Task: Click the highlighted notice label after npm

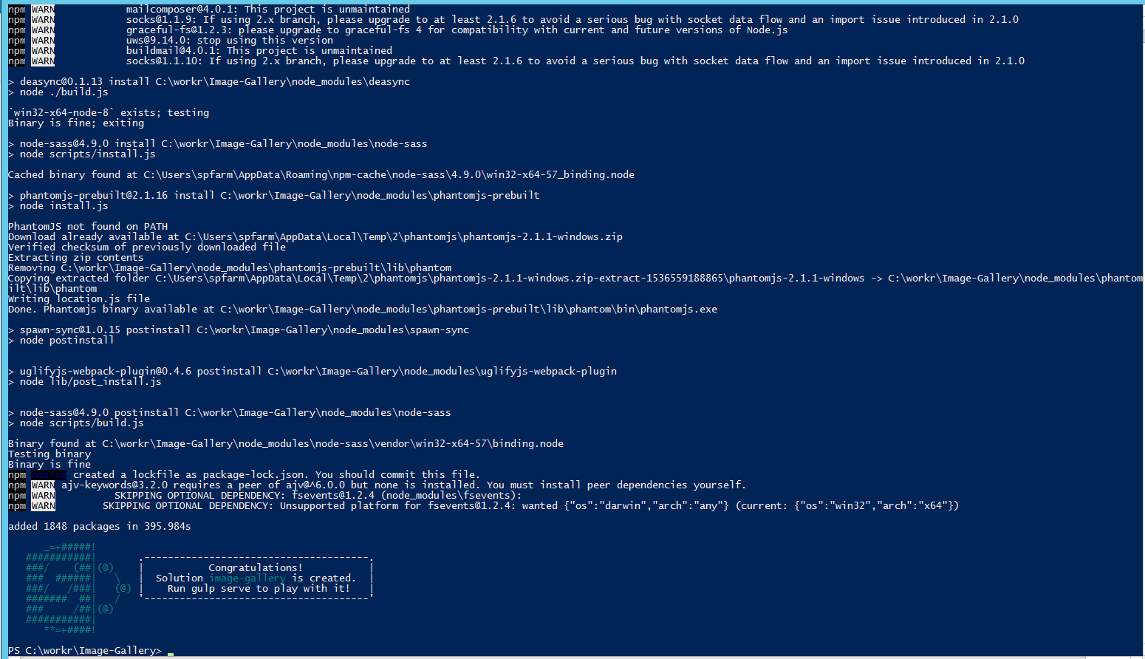Action: [49, 474]
